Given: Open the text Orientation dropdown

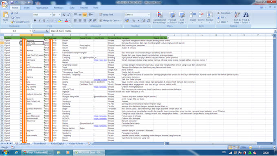Looking at the screenshot, I should pyautogui.click(x=90, y=15).
